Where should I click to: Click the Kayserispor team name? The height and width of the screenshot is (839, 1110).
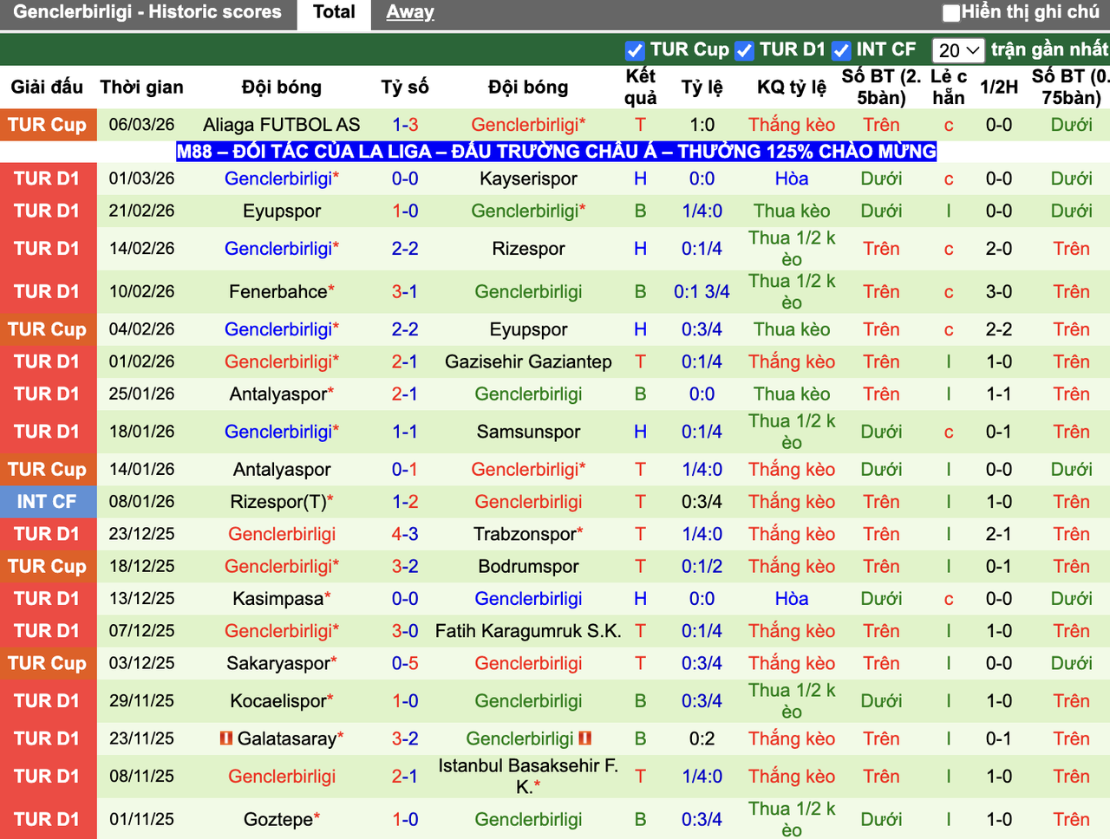pyautogui.click(x=528, y=179)
